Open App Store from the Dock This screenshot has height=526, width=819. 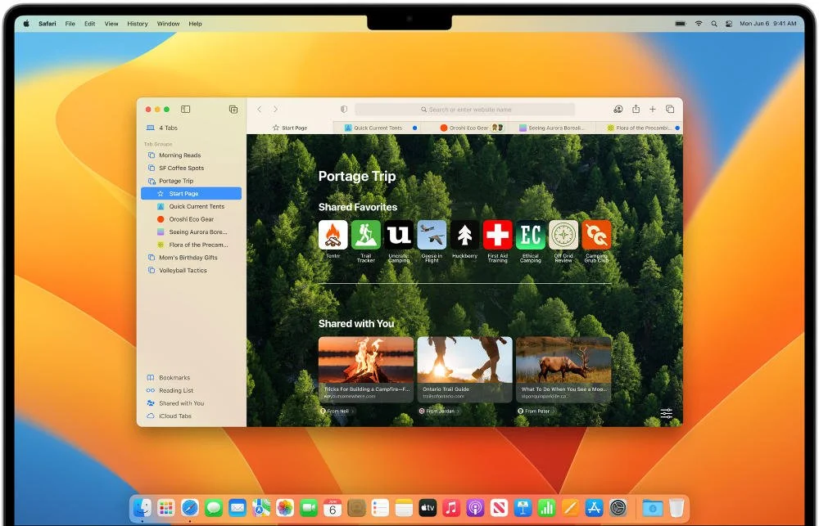(x=594, y=507)
